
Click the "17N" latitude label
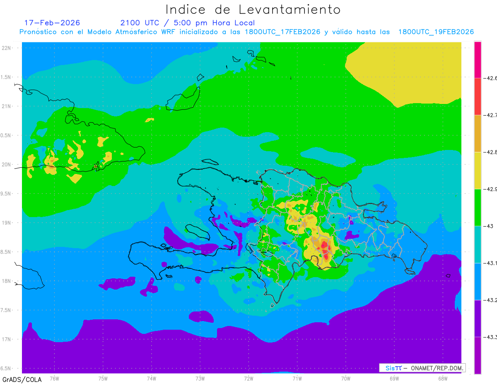(x=7, y=339)
